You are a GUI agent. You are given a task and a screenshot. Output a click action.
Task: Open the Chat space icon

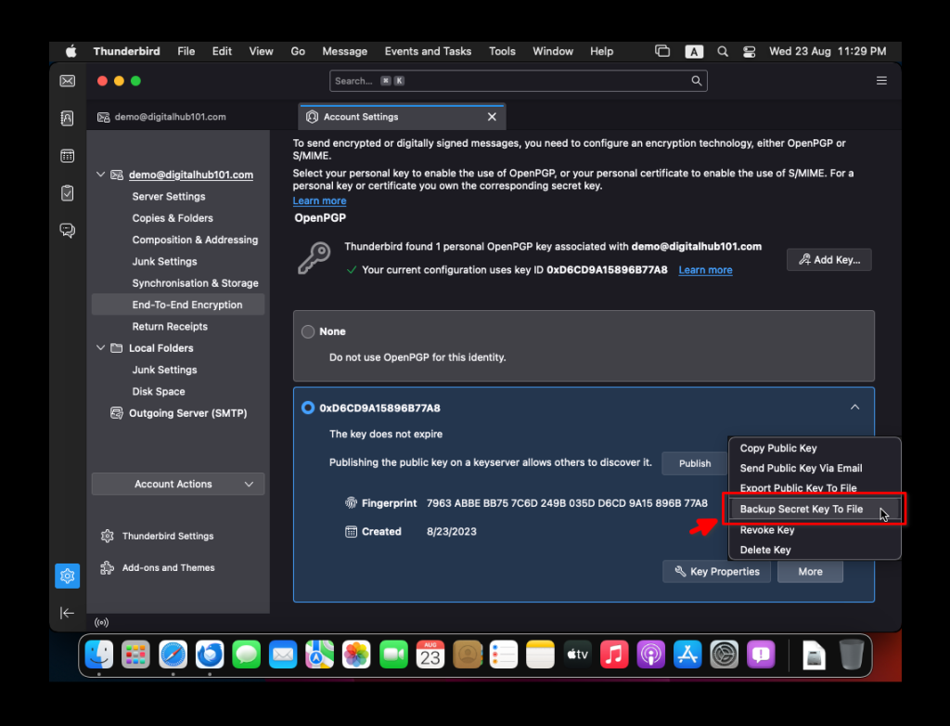pos(67,230)
